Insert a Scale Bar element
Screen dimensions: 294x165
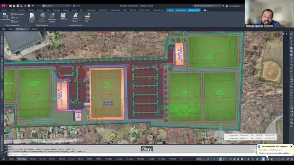(87, 17)
